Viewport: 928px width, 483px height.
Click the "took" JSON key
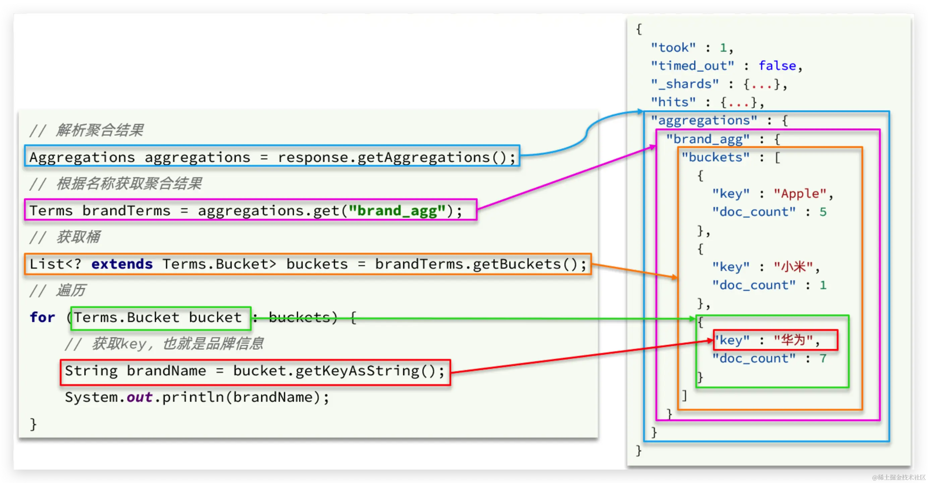tap(673, 48)
